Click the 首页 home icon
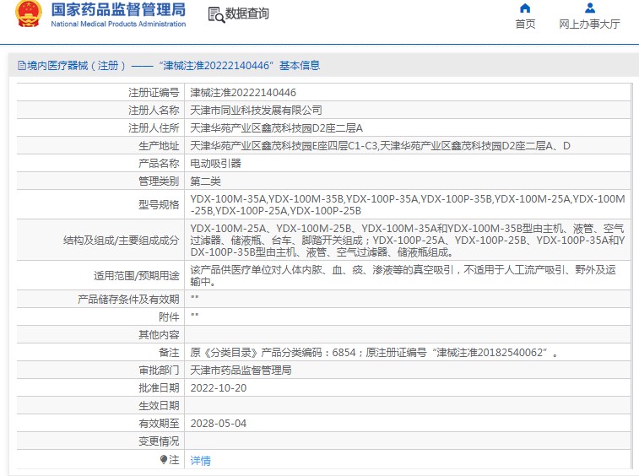 click(525, 8)
